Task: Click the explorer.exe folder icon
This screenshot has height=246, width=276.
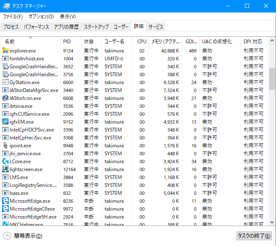Action: pyautogui.click(x=5, y=51)
